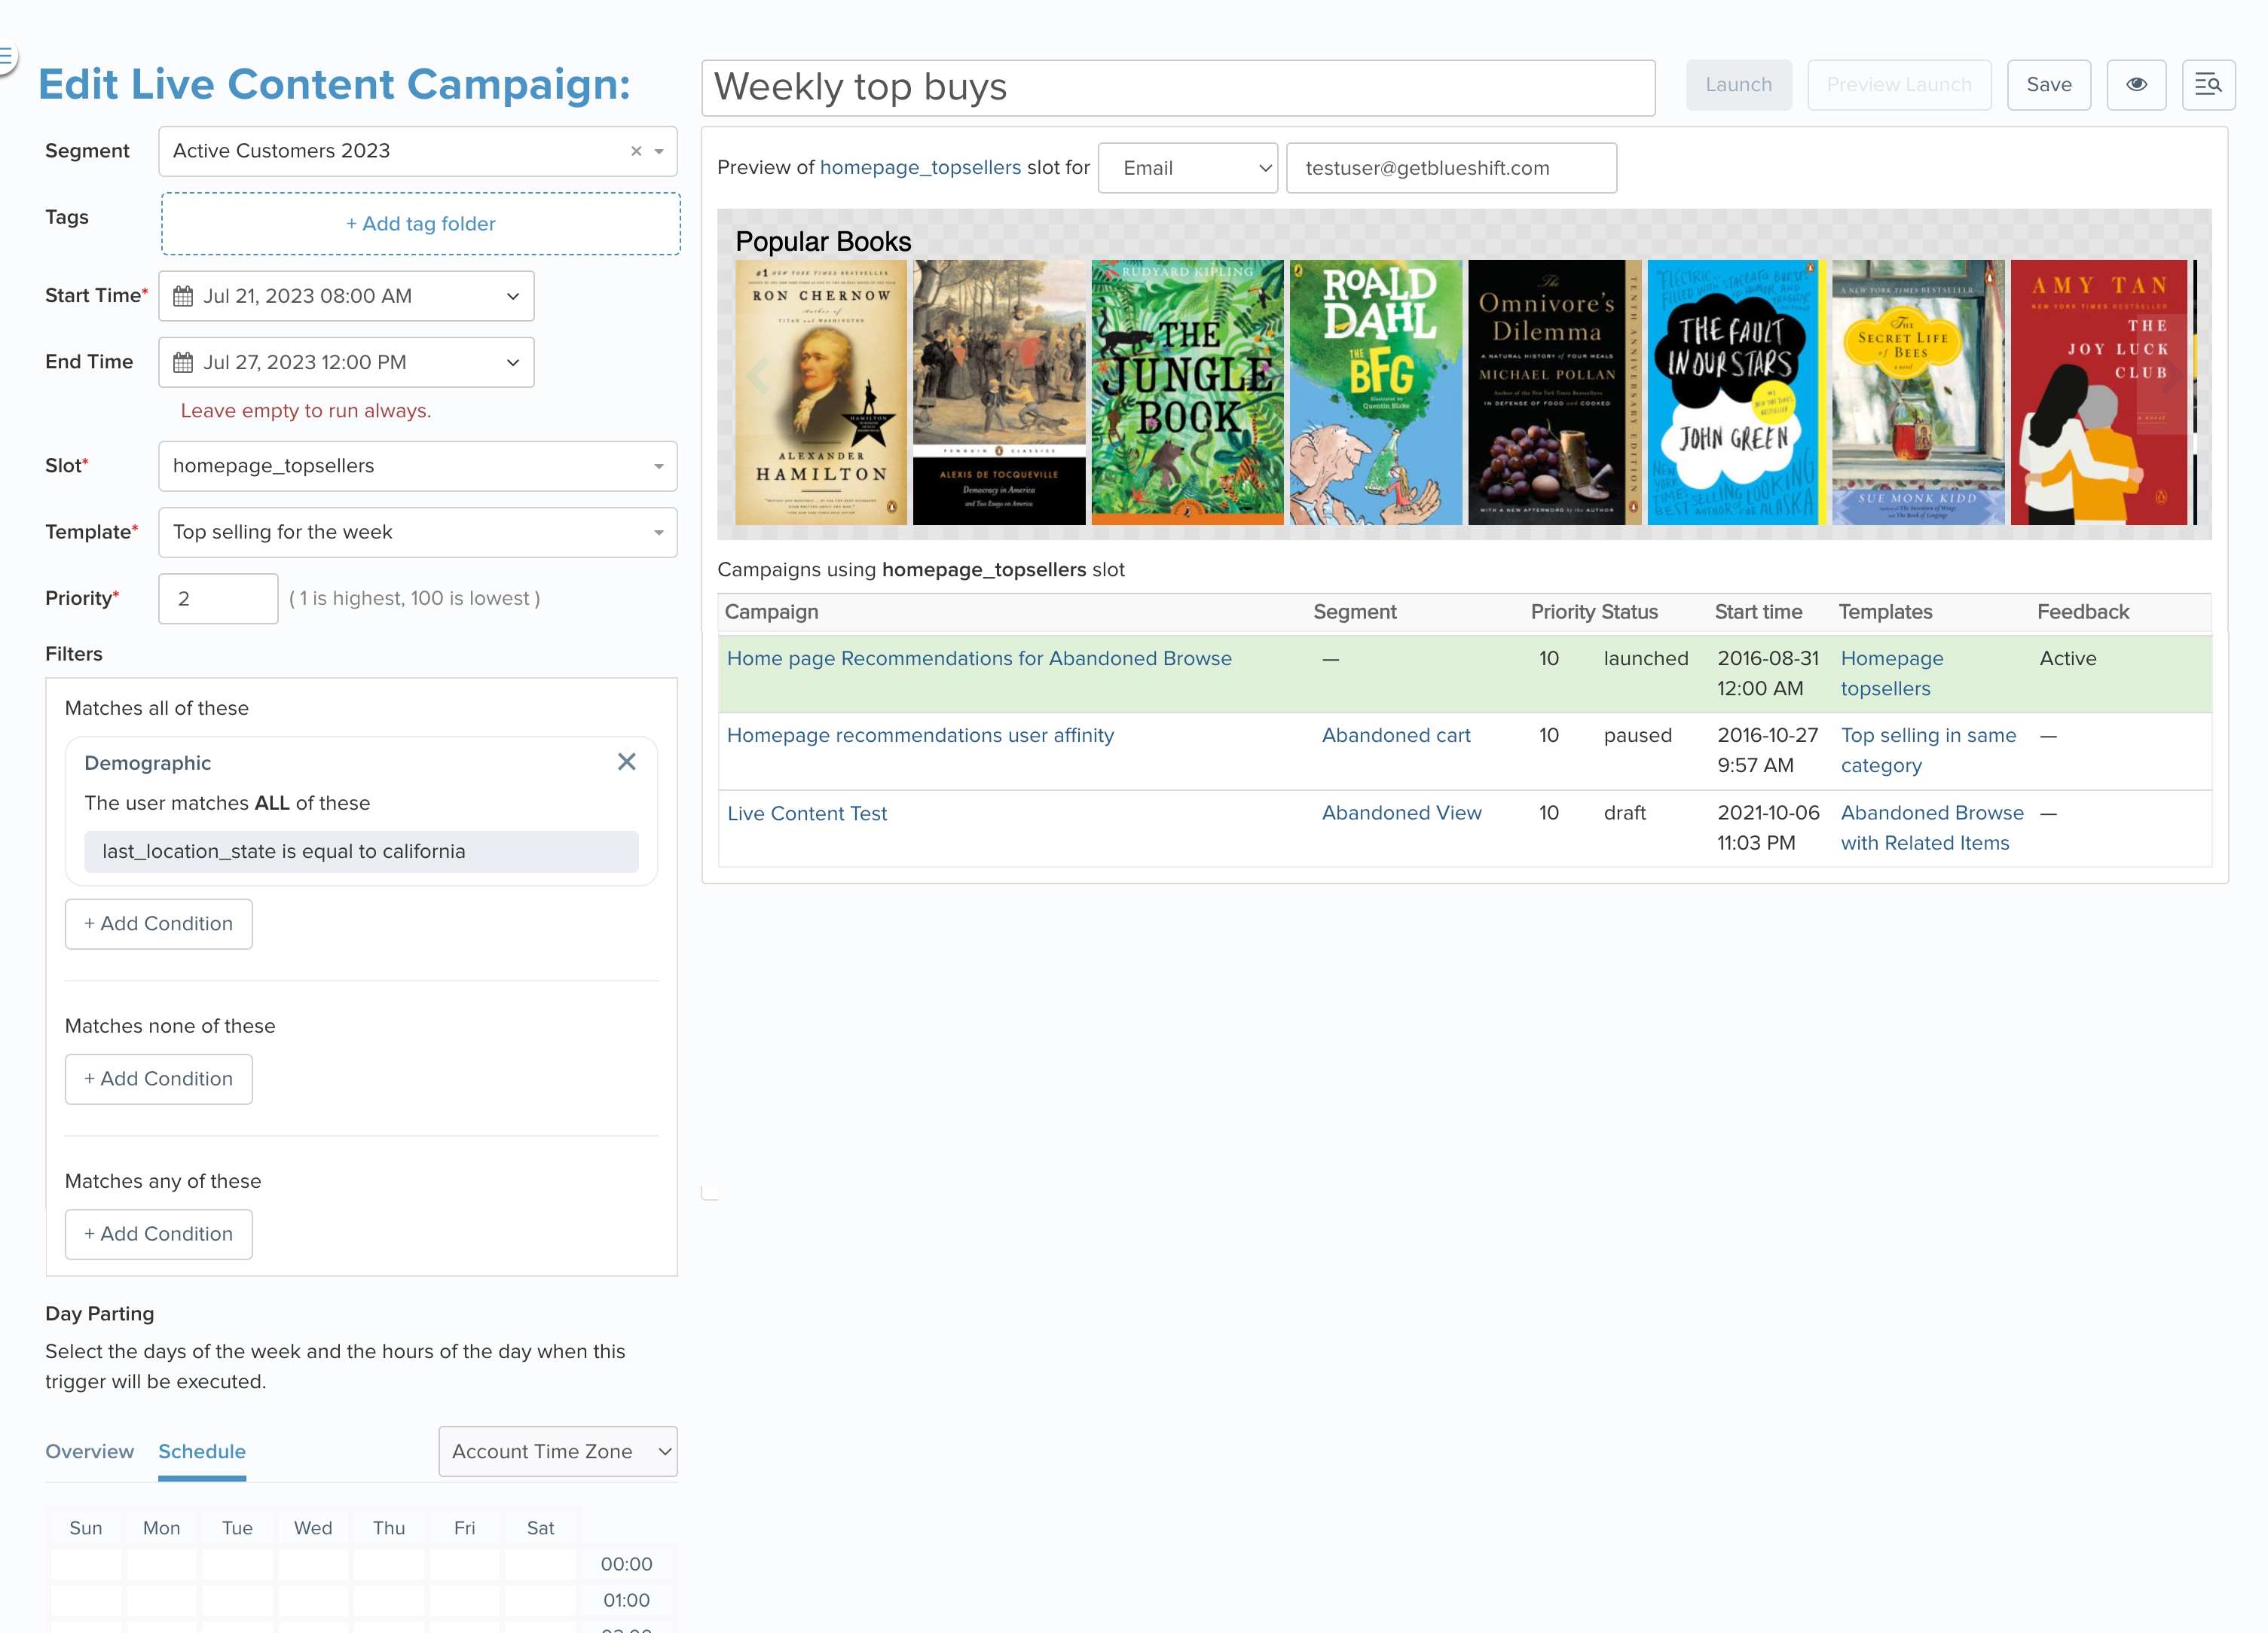
Task: Open the homepage_topsellers slot link
Action: pos(920,167)
